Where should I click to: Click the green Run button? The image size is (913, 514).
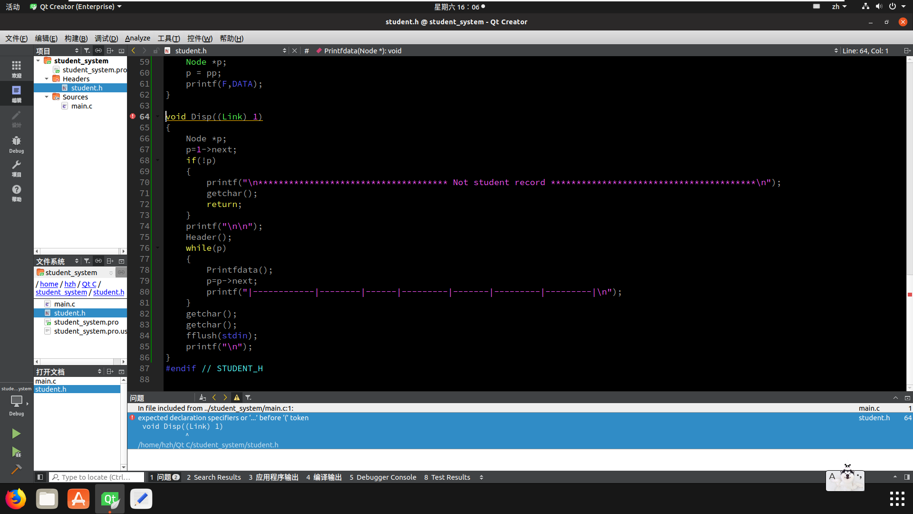pos(16,434)
